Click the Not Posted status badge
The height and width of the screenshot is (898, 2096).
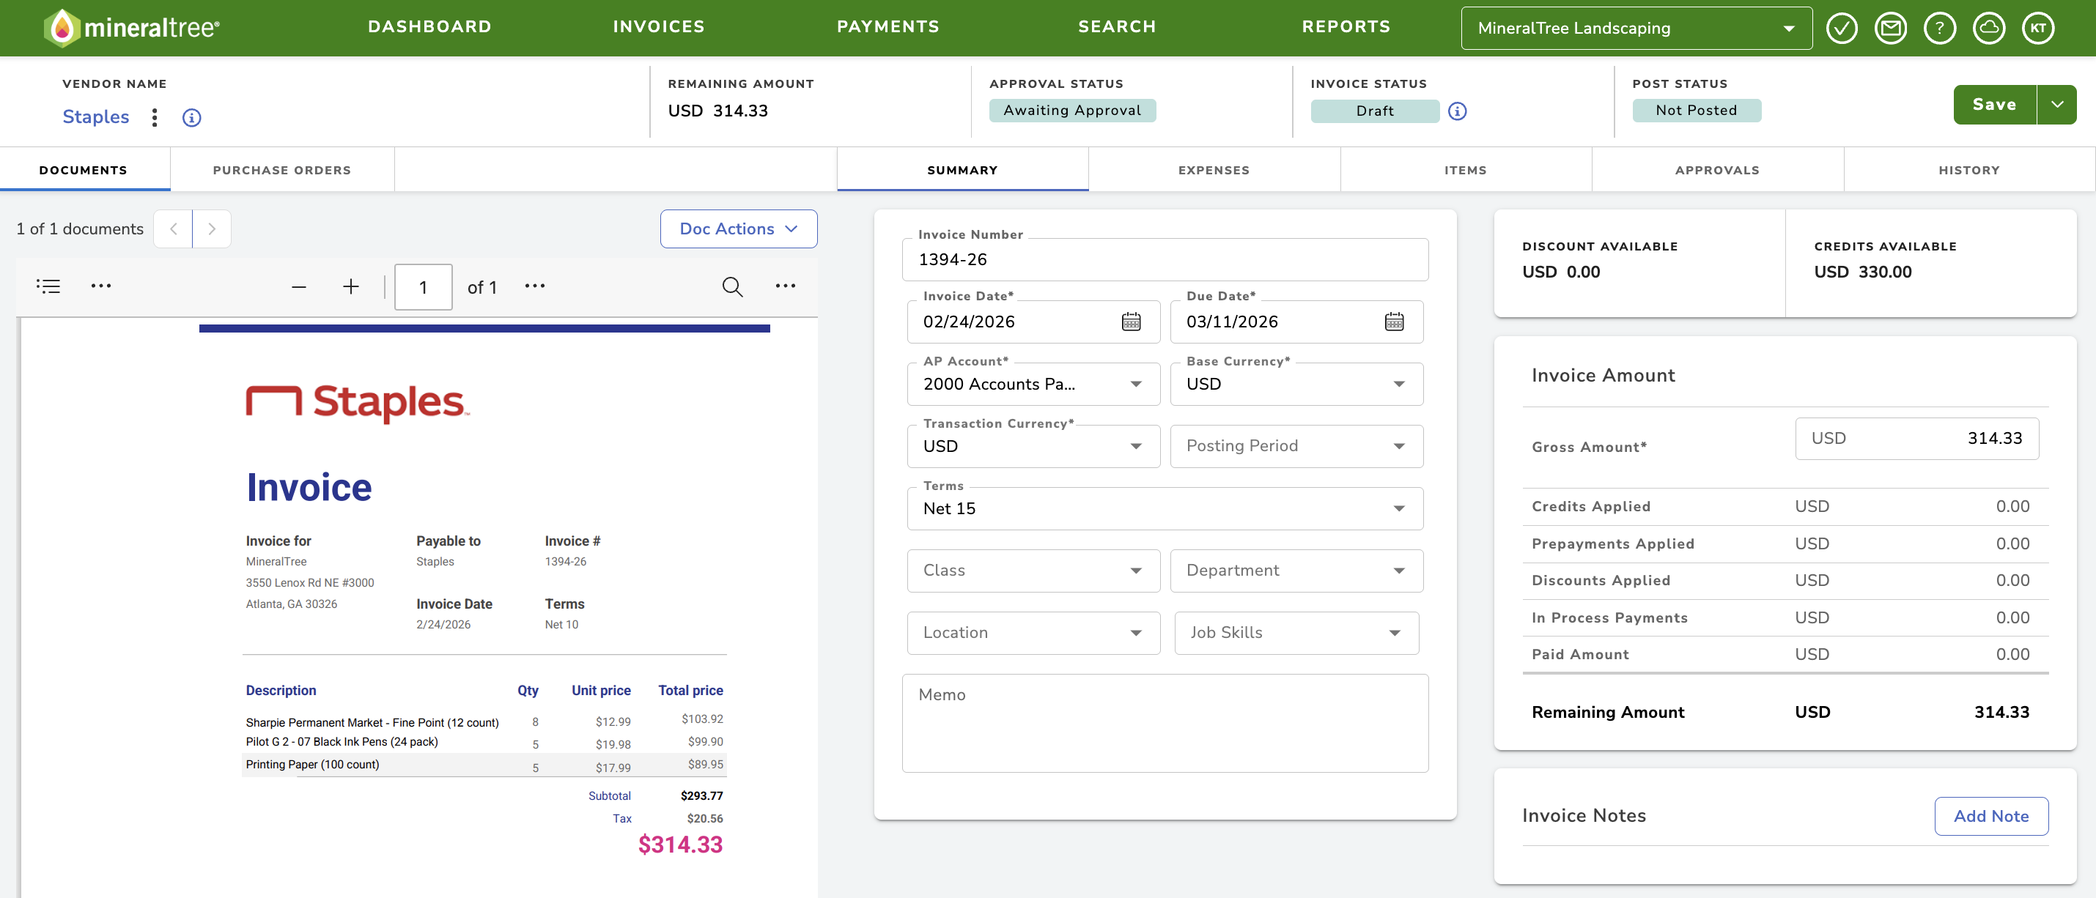(x=1697, y=111)
